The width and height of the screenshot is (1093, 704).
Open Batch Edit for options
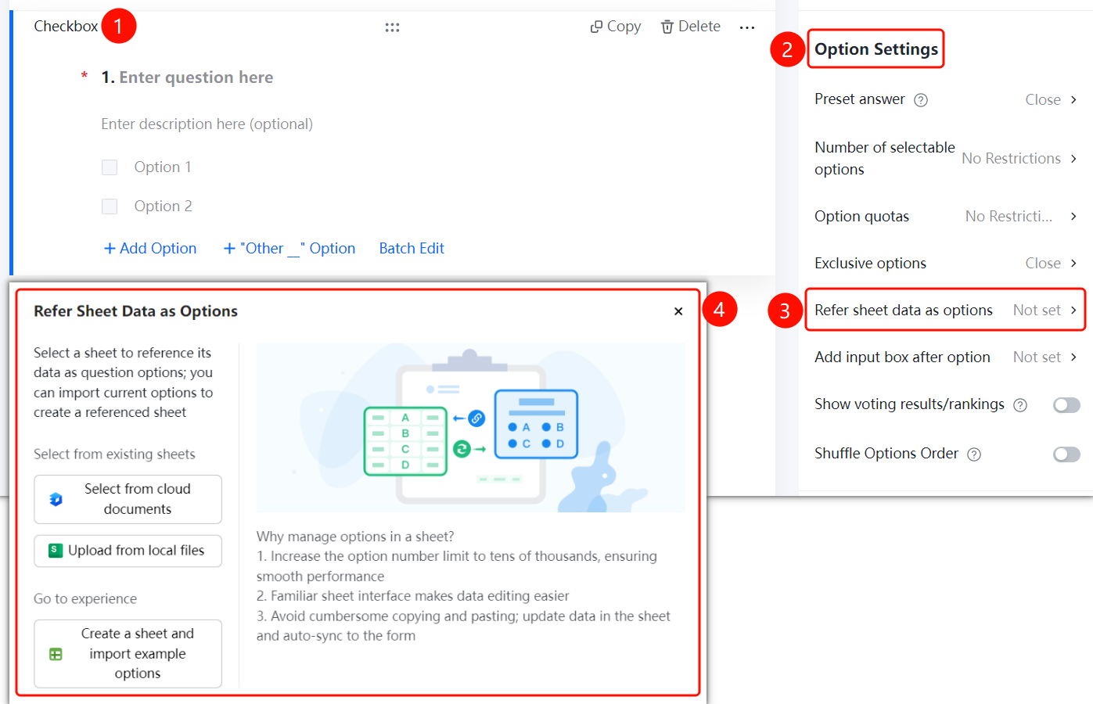point(412,248)
